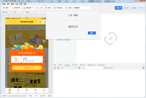Open the top context dropdown
Screen dimensions: 146x98
[69, 68]
